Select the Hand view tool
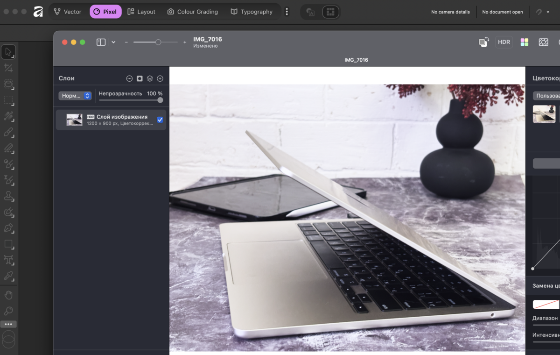Image resolution: width=560 pixels, height=355 pixels. (8, 295)
